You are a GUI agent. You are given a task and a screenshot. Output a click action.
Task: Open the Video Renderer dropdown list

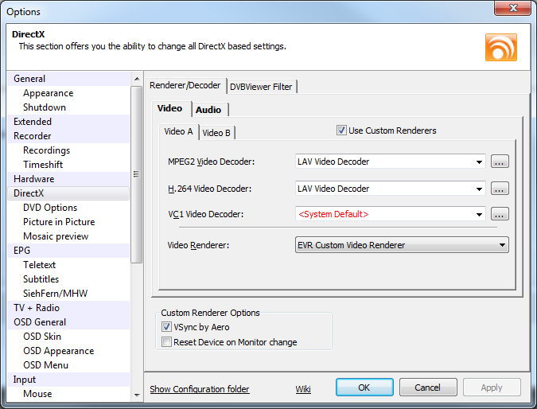pyautogui.click(x=402, y=245)
